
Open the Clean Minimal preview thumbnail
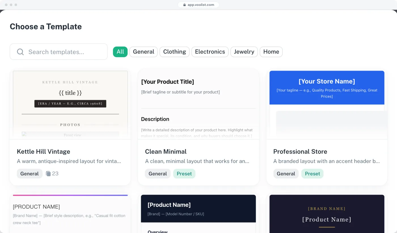(198, 105)
